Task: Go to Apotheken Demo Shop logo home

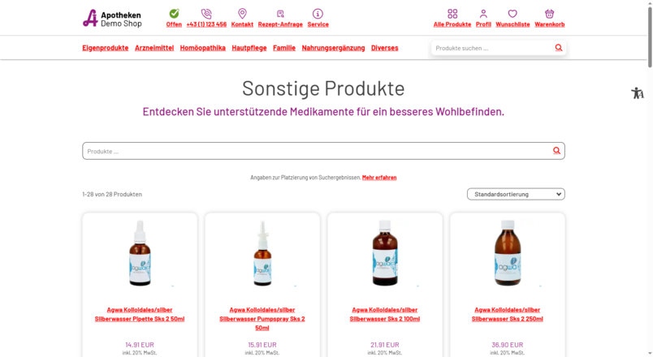Action: click(112, 19)
